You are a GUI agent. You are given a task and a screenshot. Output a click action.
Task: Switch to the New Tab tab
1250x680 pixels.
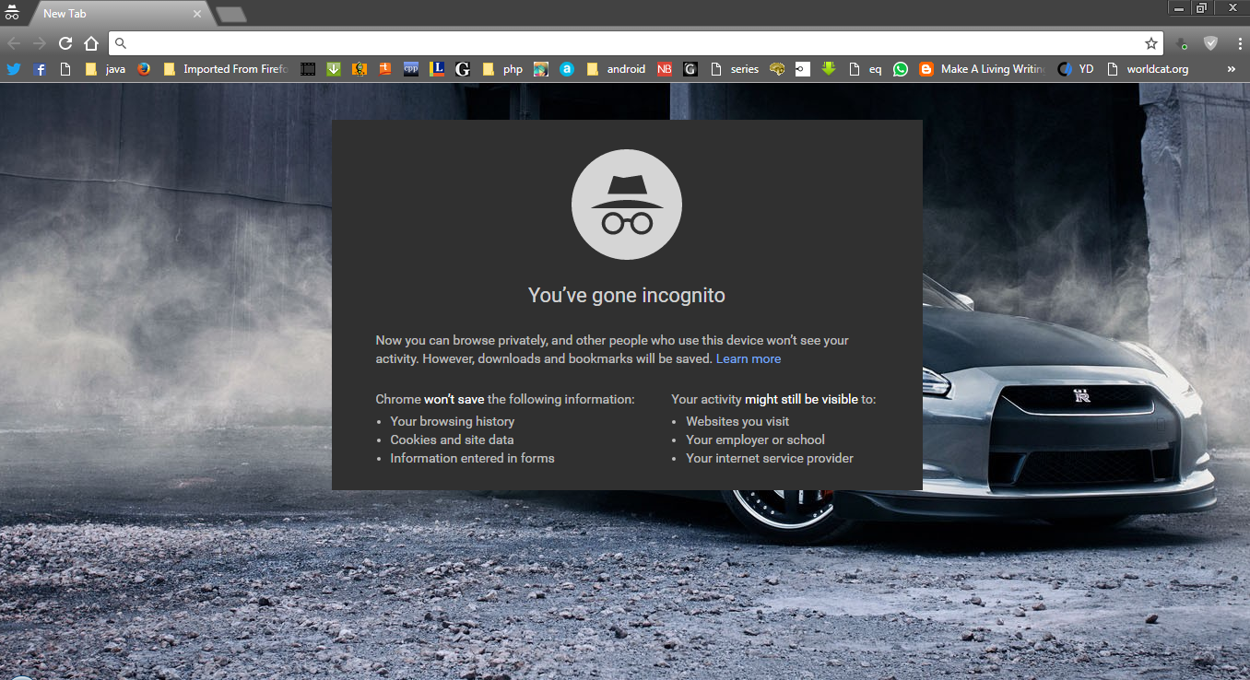click(111, 13)
